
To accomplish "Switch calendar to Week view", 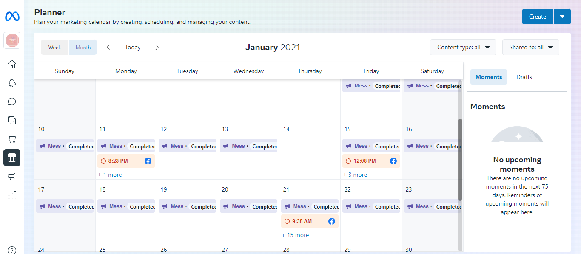I will 55,47.
